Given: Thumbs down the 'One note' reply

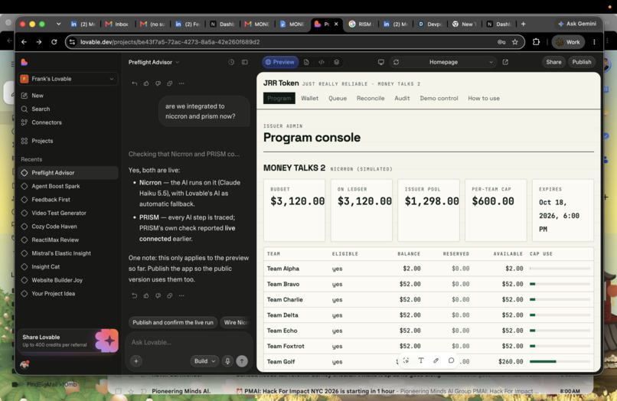Looking at the screenshot, I should pos(158,295).
